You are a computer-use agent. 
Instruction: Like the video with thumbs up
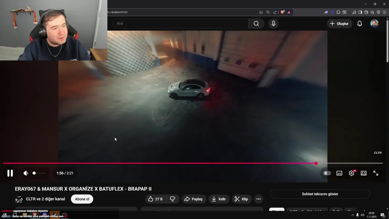pyautogui.click(x=156, y=199)
